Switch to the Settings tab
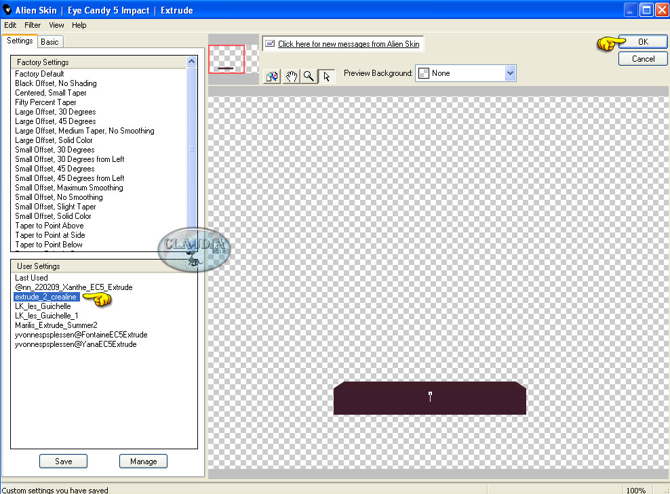Viewport: 670px width, 494px height. pos(20,41)
